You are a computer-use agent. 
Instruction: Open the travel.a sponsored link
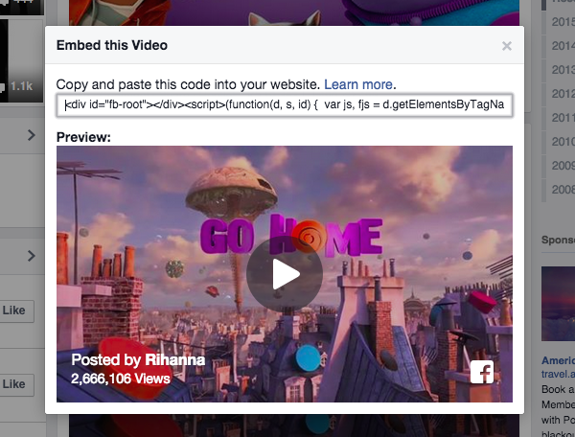click(558, 374)
